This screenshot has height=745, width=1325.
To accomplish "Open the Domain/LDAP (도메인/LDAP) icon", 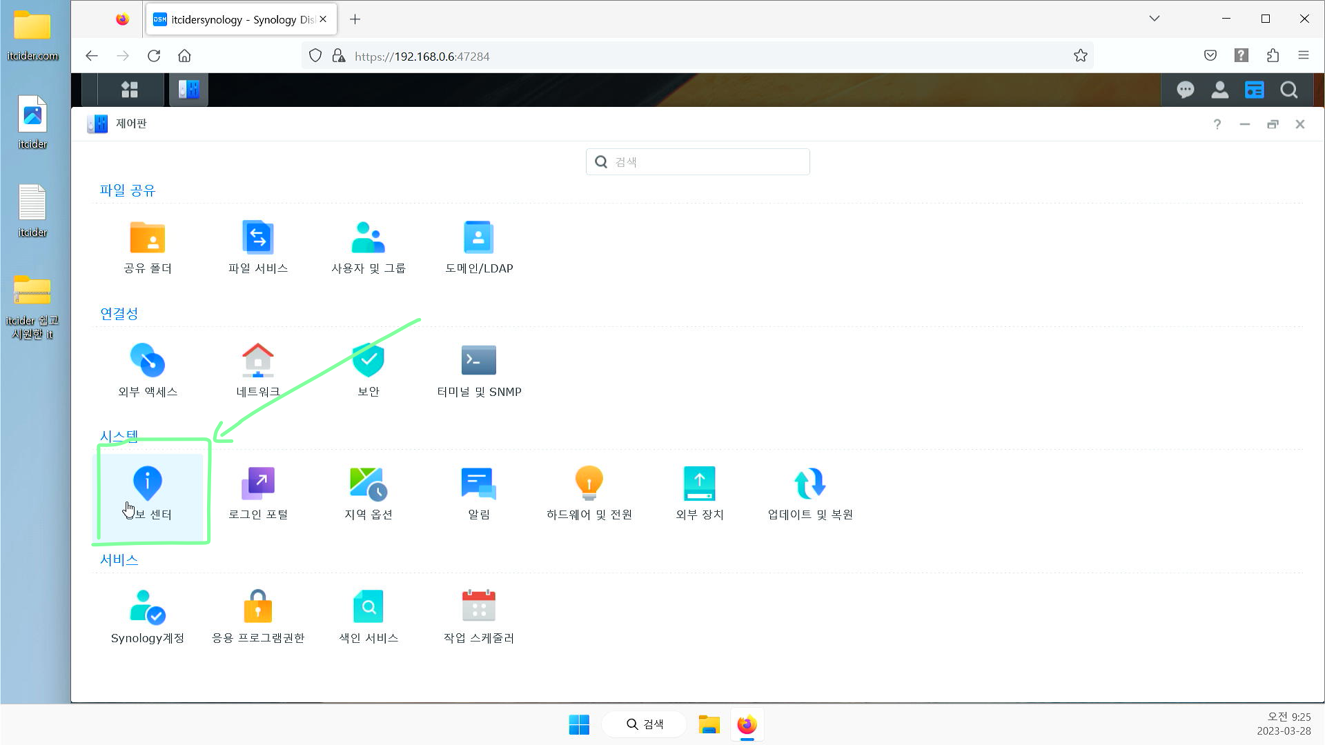I will (478, 238).
